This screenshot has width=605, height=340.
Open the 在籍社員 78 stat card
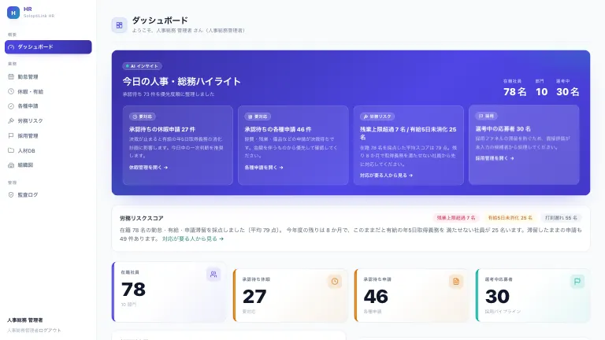[169, 291]
